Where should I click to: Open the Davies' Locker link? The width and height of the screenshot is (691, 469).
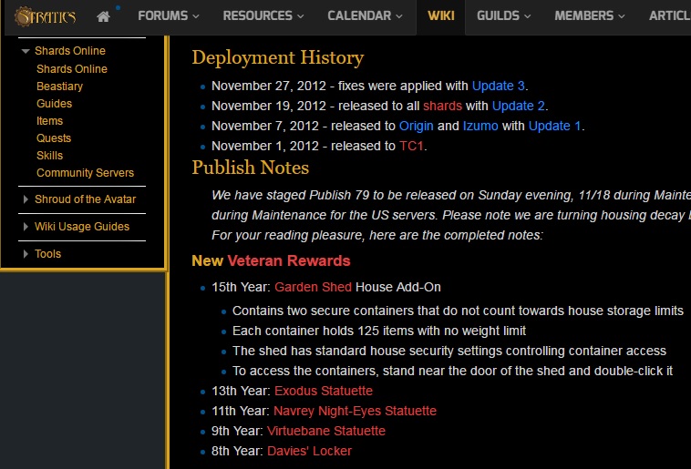click(x=309, y=452)
